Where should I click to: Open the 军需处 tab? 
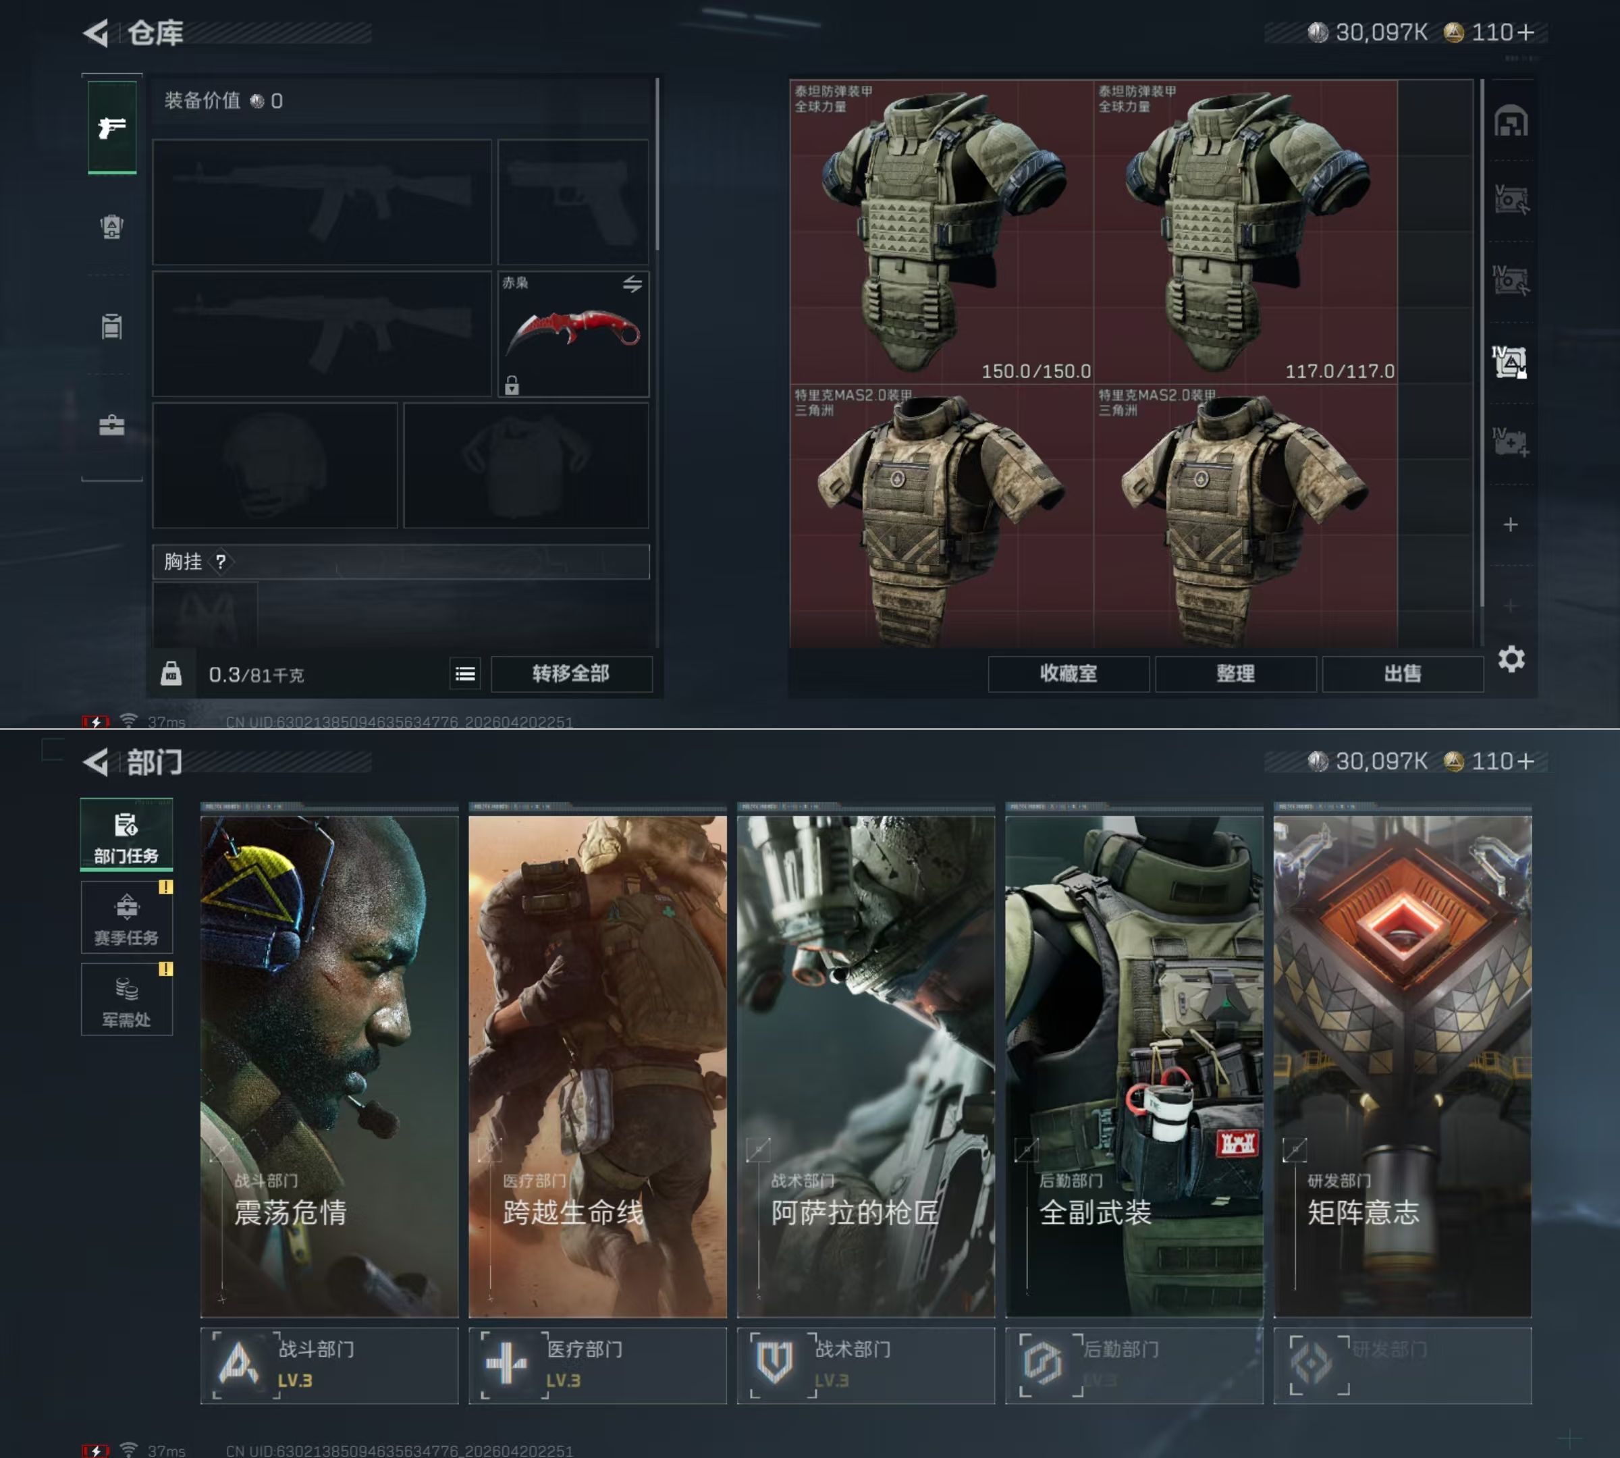click(x=127, y=1000)
